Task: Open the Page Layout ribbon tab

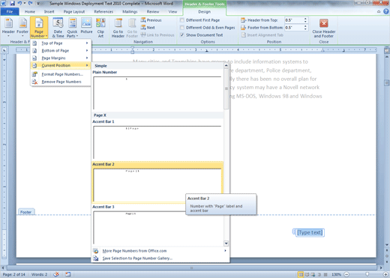Action: pos(74,12)
